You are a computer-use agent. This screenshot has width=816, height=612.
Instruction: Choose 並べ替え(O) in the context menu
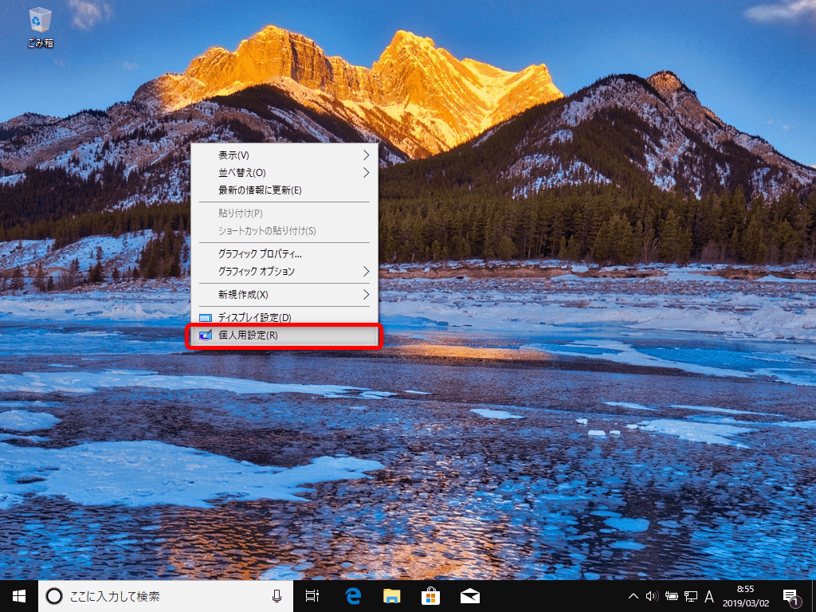point(284,173)
